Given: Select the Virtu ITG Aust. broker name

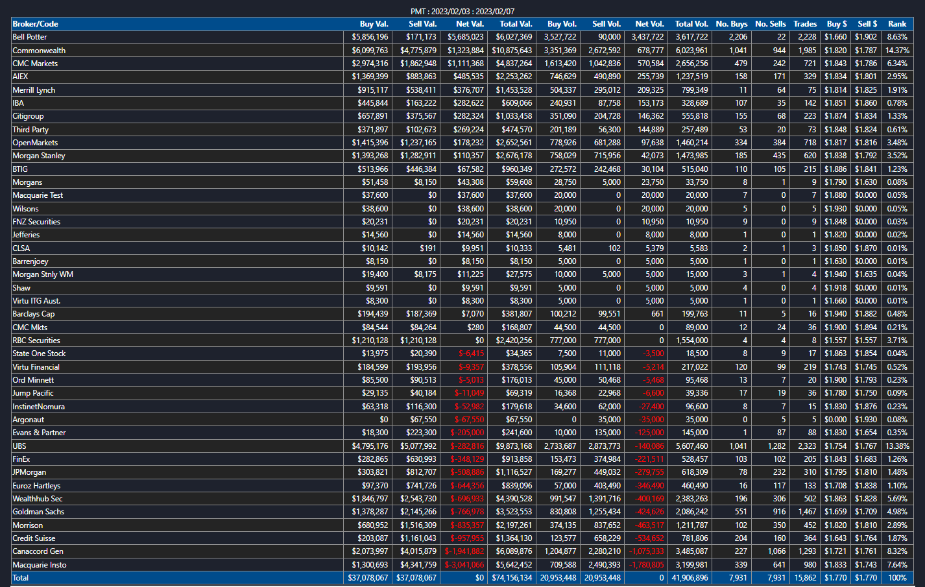Looking at the screenshot, I should (x=36, y=301).
